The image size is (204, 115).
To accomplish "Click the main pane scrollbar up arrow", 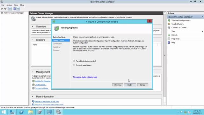I will (164, 13).
